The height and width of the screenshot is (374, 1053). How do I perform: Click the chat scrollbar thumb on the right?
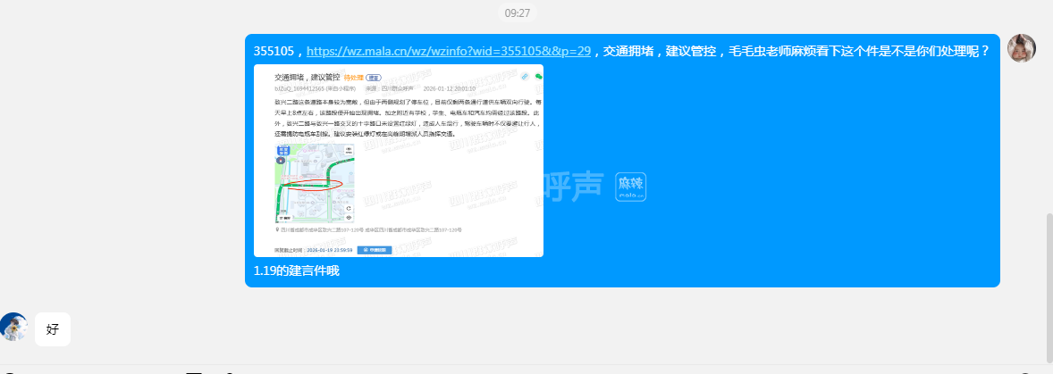coord(1049,261)
